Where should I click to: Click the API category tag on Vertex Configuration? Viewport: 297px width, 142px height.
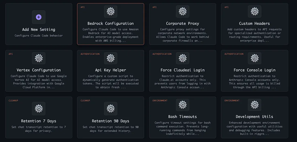pos(11,54)
